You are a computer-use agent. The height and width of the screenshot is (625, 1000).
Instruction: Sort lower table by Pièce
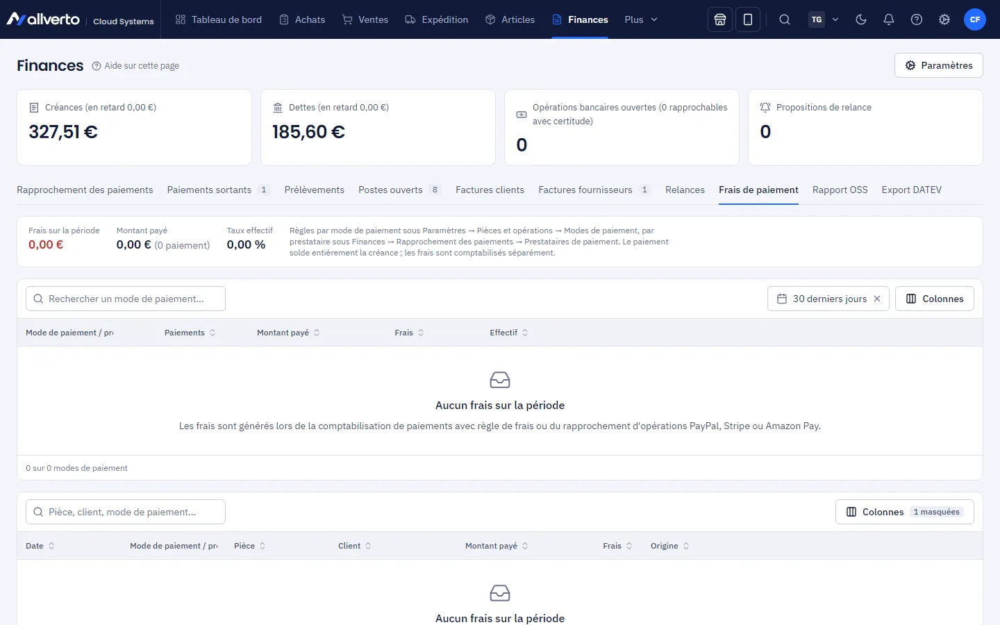click(x=250, y=546)
